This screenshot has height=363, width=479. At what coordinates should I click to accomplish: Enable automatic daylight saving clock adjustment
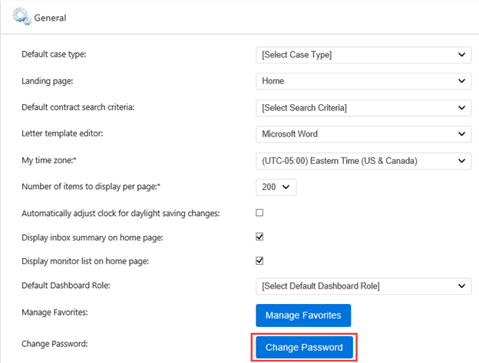point(259,212)
